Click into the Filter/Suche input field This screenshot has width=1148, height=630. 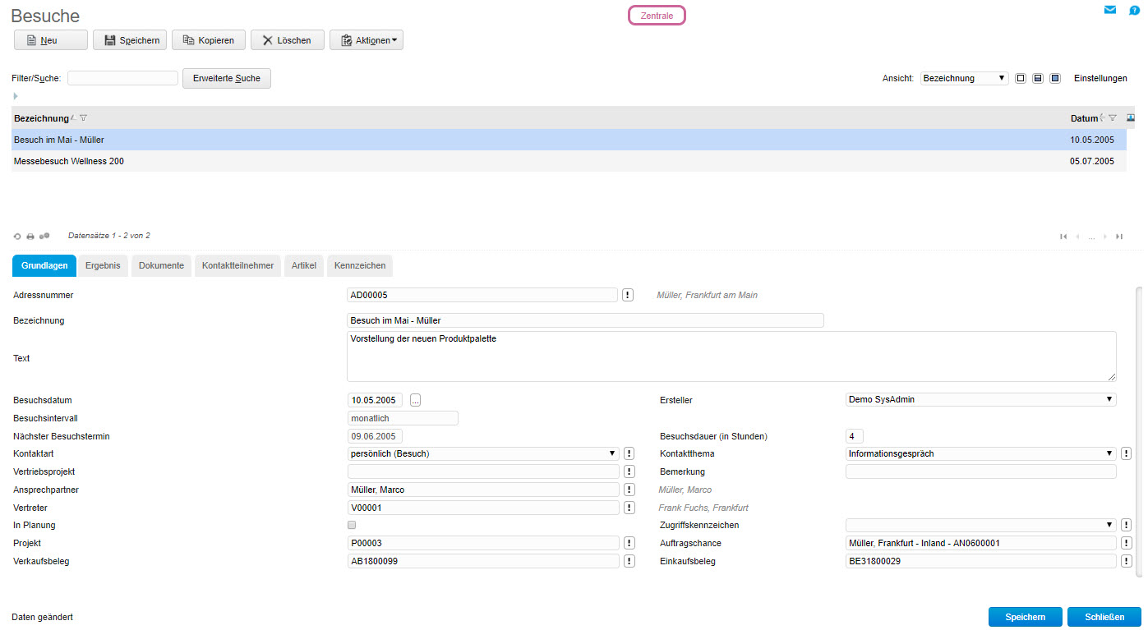(122, 79)
